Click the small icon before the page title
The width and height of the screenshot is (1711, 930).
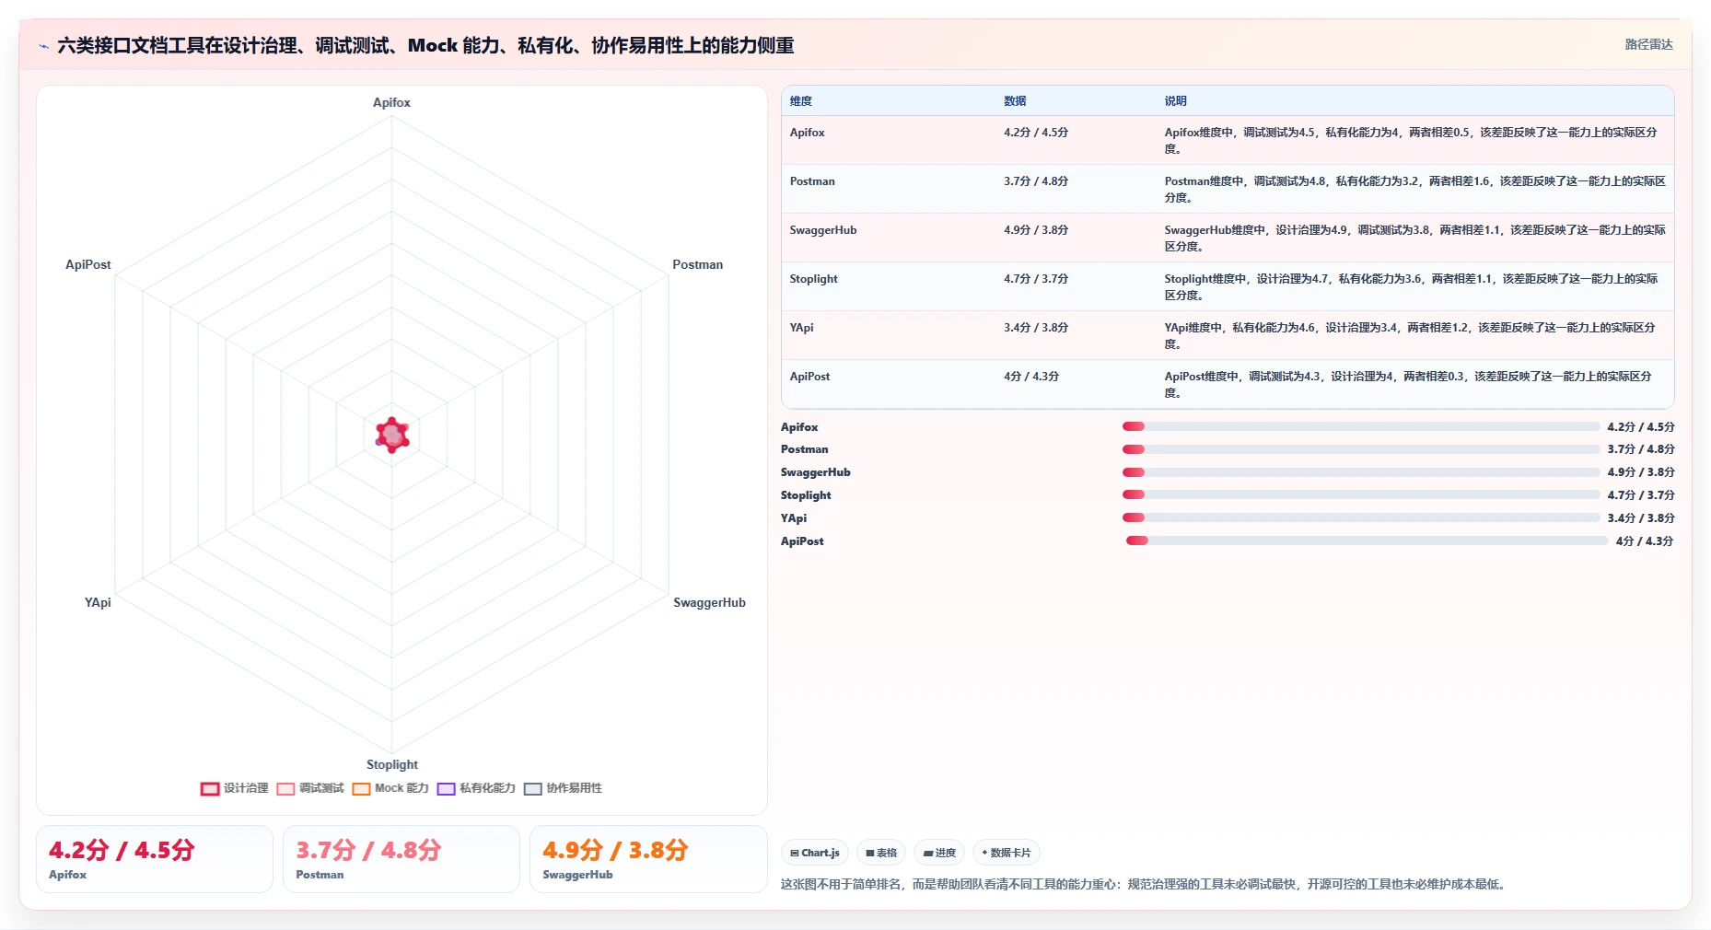tap(43, 46)
